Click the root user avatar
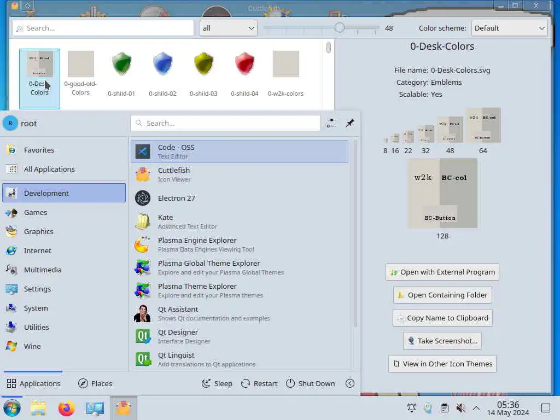Screen dimensions: 560x420 tap(10, 123)
